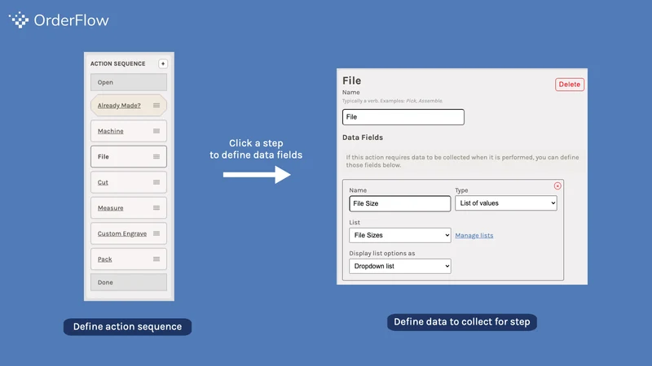
Task: Open the List dropdown showing File Sizes
Action: 400,235
